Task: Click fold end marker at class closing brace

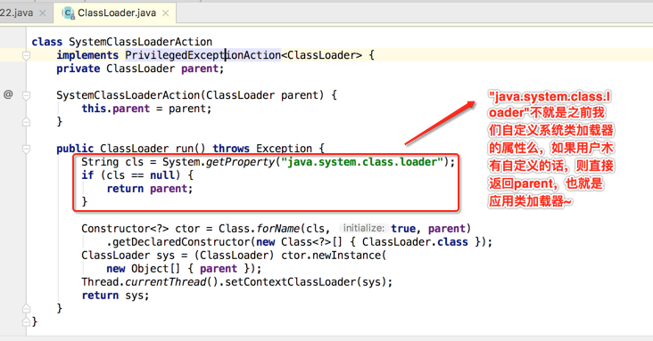Action: (x=26, y=321)
